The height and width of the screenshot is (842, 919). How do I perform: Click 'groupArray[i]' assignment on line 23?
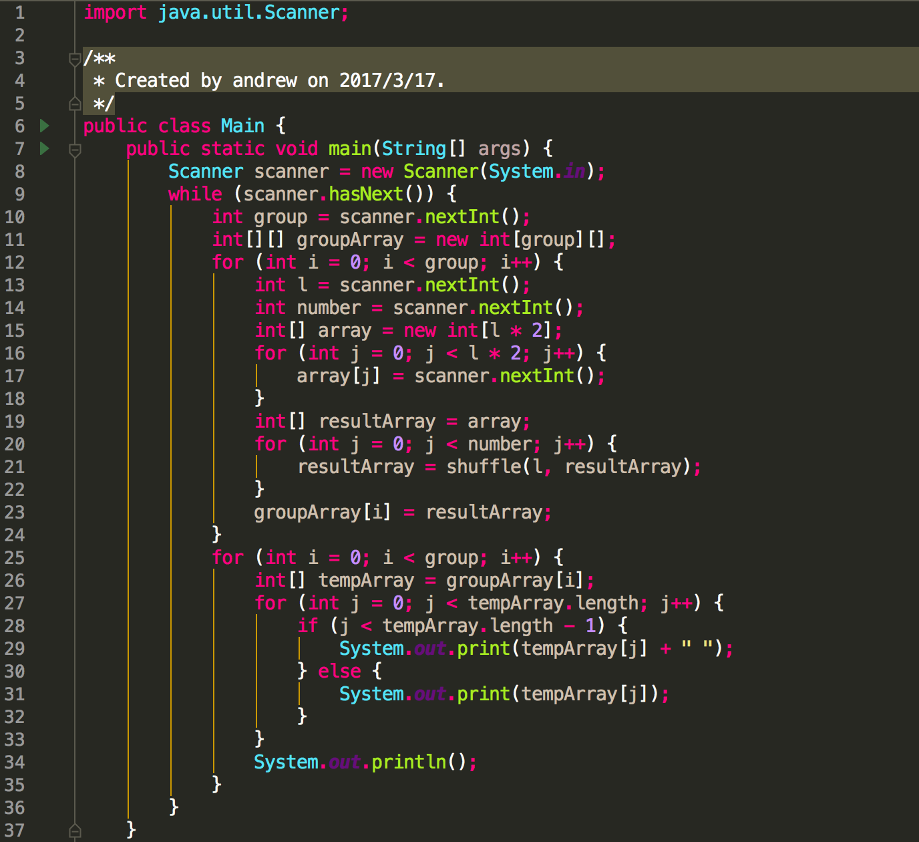322,513
